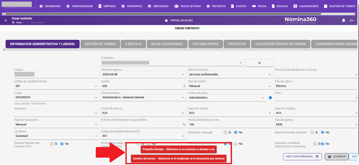Open the Roles de Pago people icon
This screenshot has width=359, height=165.
(x=176, y=6)
